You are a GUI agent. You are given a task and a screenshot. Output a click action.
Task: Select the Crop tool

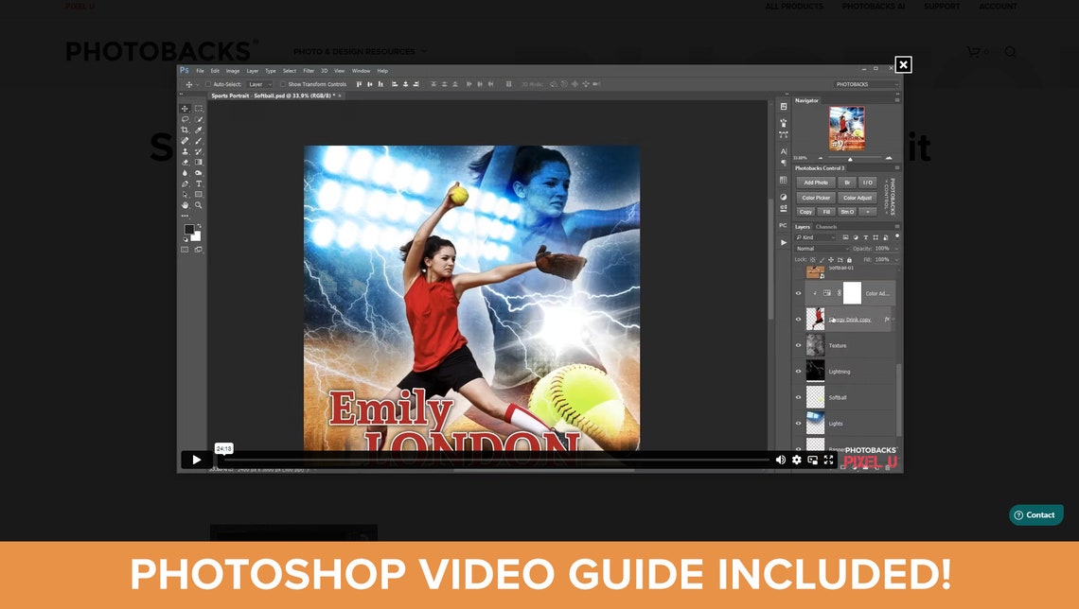(x=184, y=130)
